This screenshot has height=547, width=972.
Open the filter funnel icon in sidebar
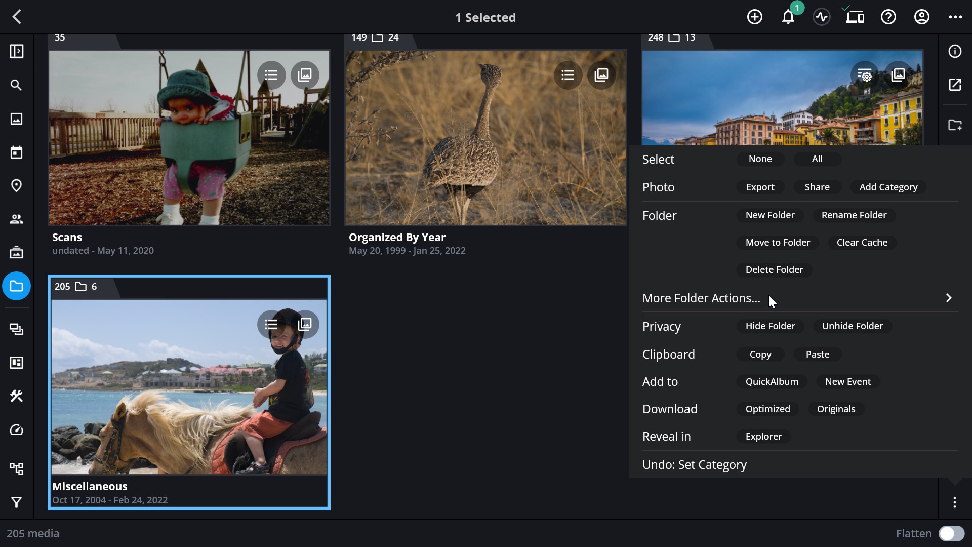16,502
